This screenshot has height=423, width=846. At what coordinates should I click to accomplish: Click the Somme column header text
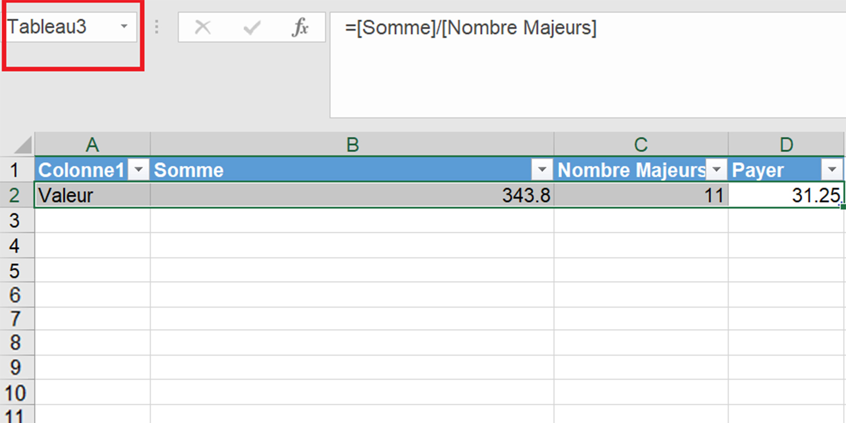point(189,169)
